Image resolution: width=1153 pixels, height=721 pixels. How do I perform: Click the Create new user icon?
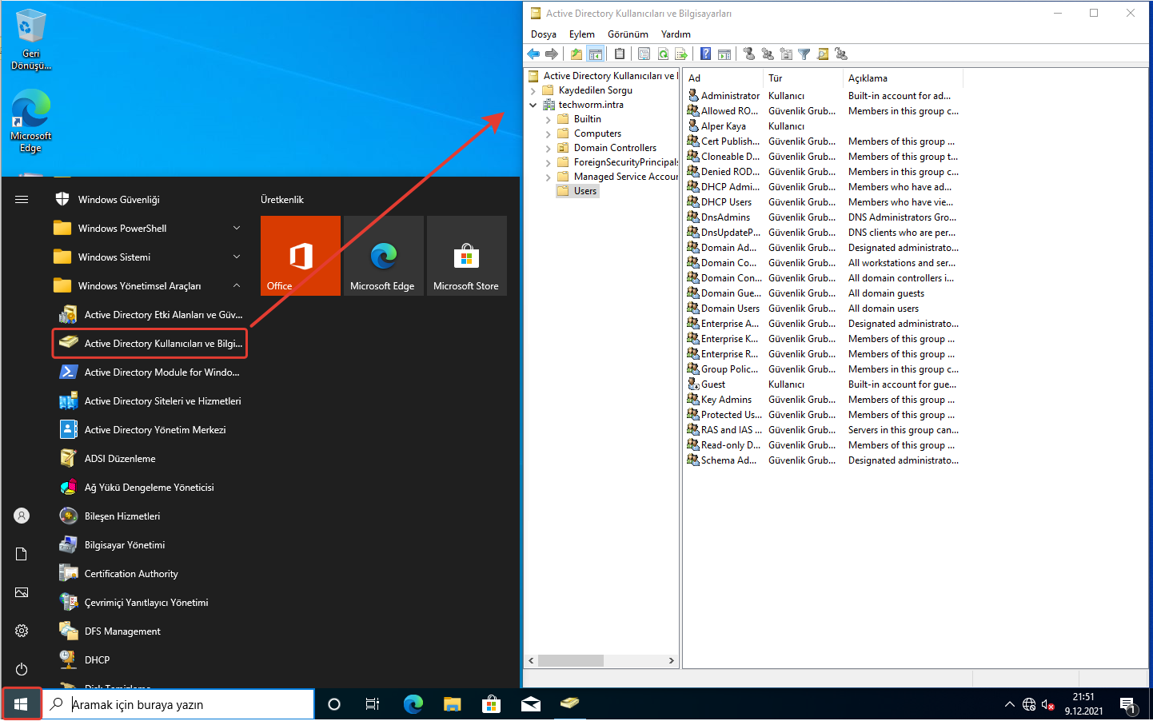point(748,54)
